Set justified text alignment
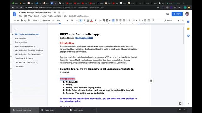 [124, 20]
